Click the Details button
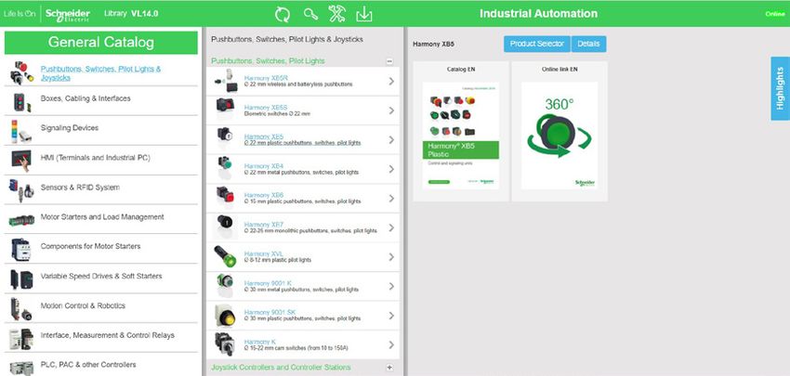The width and height of the screenshot is (790, 376). 588,44
